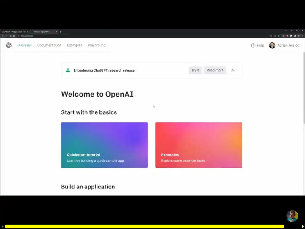Click the right arrow on bottom bar
The width and height of the screenshot is (305, 229).
(x=303, y=227)
